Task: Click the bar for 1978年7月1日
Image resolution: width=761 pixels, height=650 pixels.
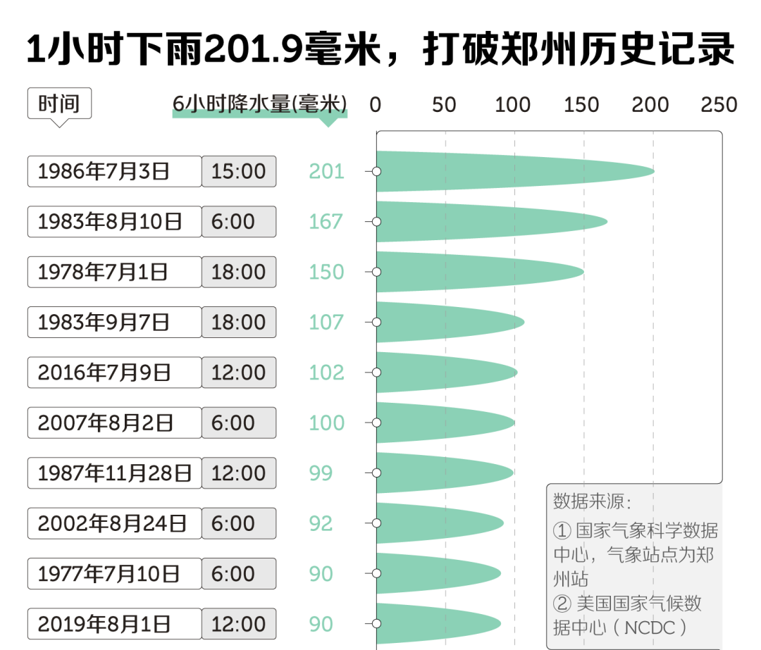Action: point(481,272)
